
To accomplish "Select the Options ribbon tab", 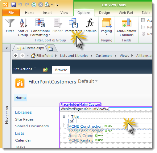I will [x=84, y=13].
